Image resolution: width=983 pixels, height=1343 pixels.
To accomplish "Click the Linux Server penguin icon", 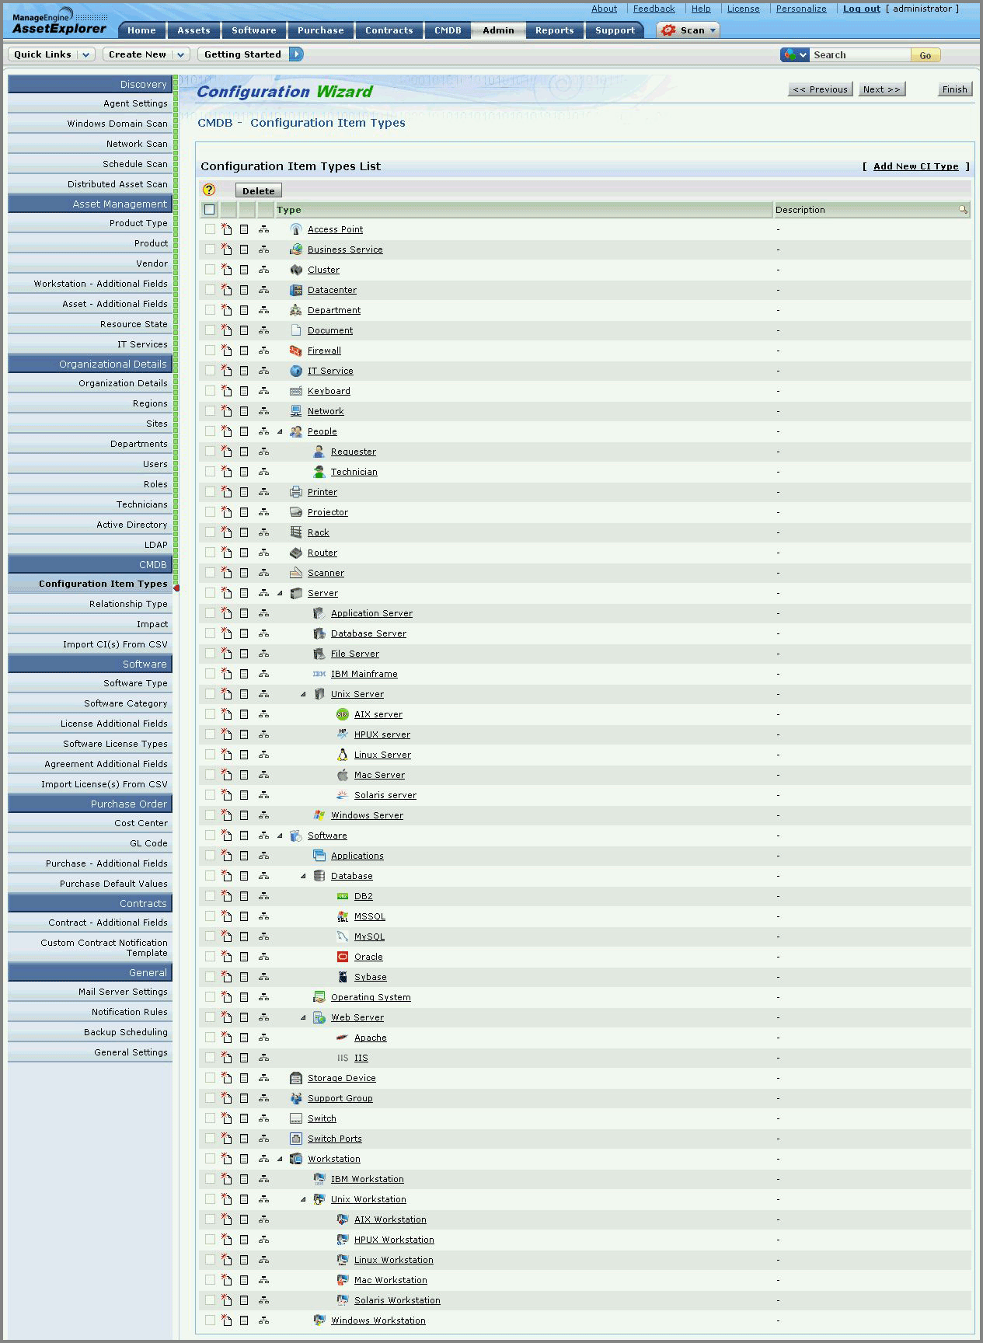I will (342, 755).
